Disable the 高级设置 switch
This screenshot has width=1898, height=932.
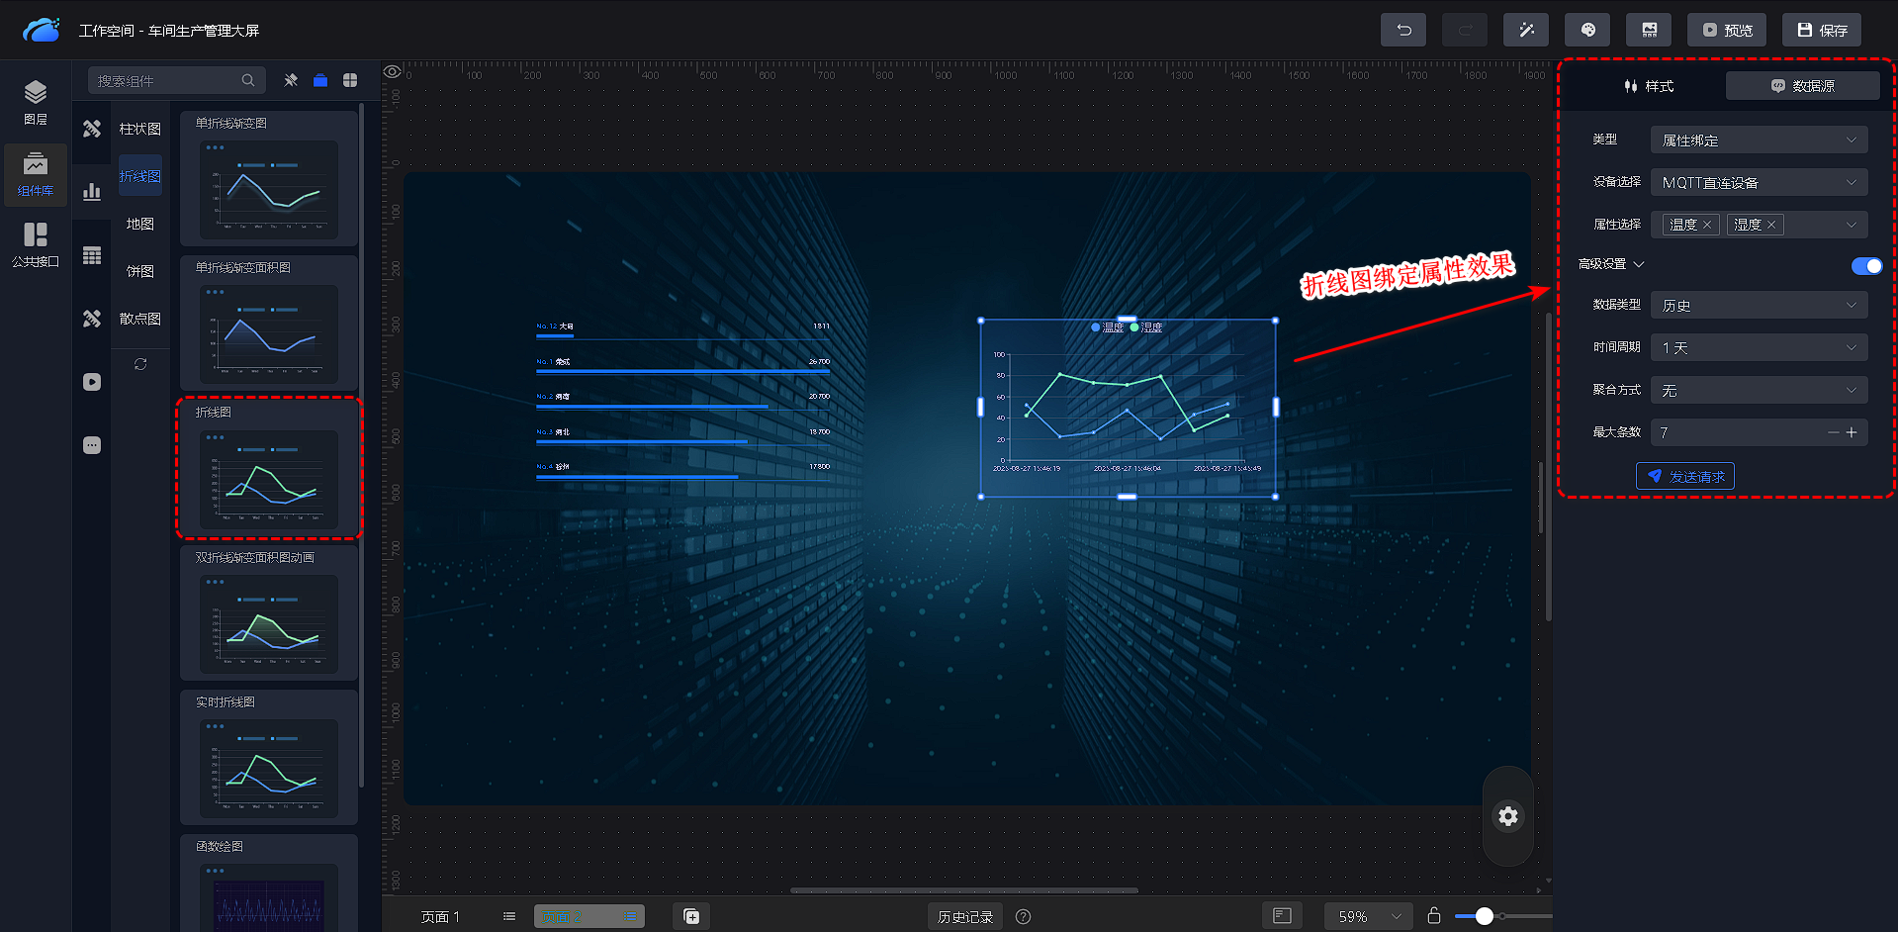point(1866,265)
